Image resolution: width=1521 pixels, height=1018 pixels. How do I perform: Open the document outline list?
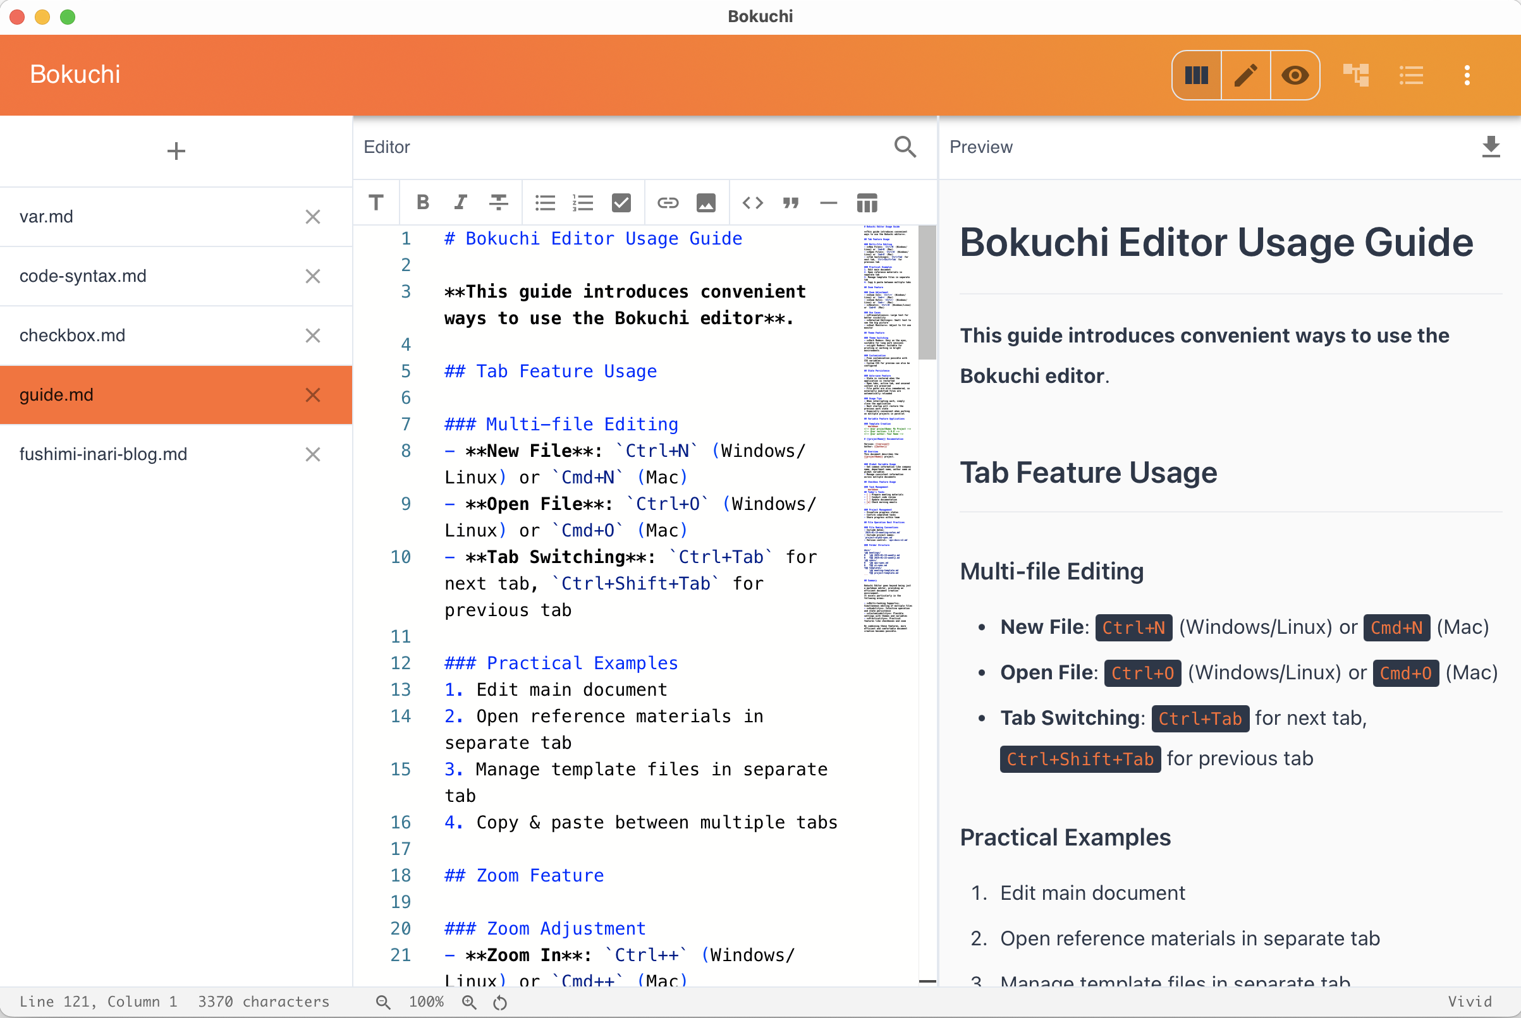click(1411, 75)
